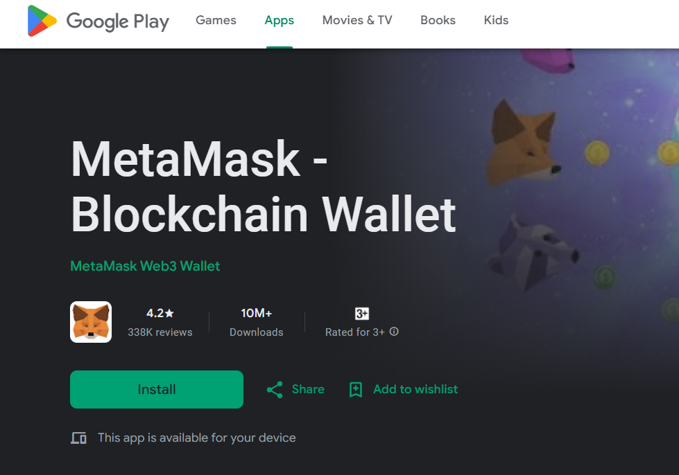The image size is (679, 475).
Task: Select the Apps tab
Action: (280, 20)
